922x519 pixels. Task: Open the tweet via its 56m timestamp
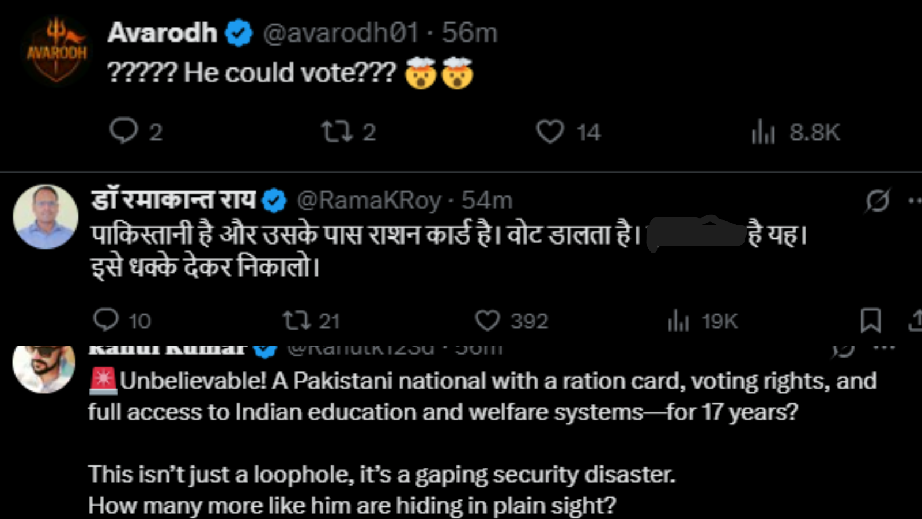[x=470, y=33]
